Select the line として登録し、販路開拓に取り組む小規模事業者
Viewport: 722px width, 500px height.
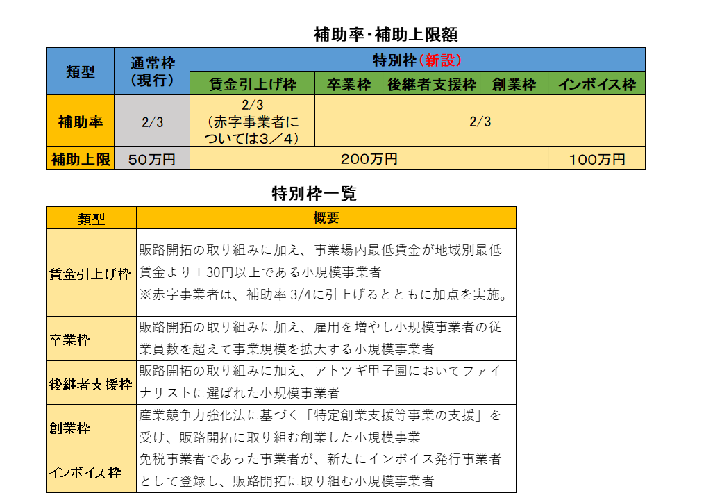287,481
